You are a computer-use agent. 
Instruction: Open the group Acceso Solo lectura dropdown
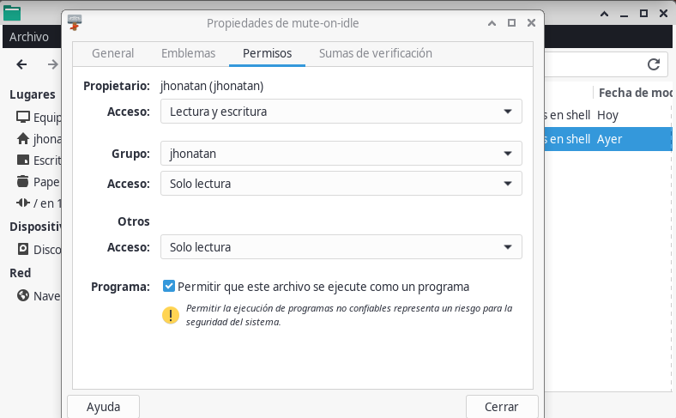[x=341, y=184]
